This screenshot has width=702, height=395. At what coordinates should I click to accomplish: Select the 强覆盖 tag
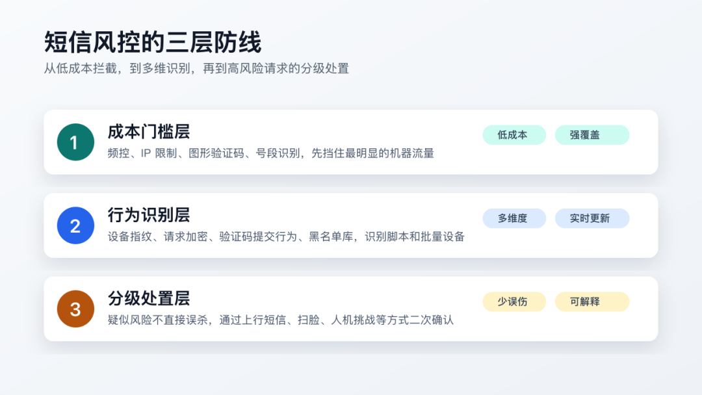(x=592, y=134)
